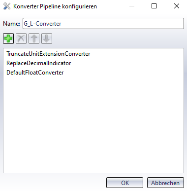Move selected converter up with up arrow

pyautogui.click(x=34, y=38)
